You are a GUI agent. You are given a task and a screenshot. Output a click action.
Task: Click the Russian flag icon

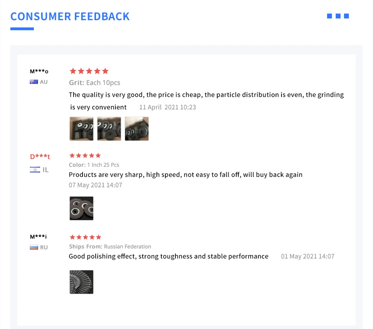coord(34,247)
